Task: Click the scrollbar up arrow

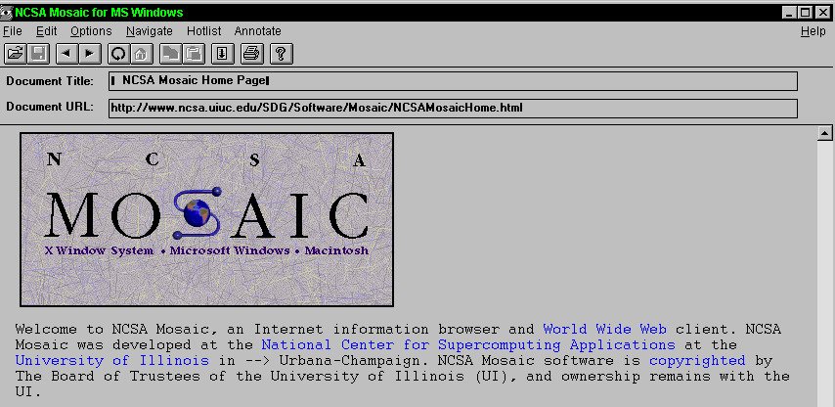Action: click(824, 133)
